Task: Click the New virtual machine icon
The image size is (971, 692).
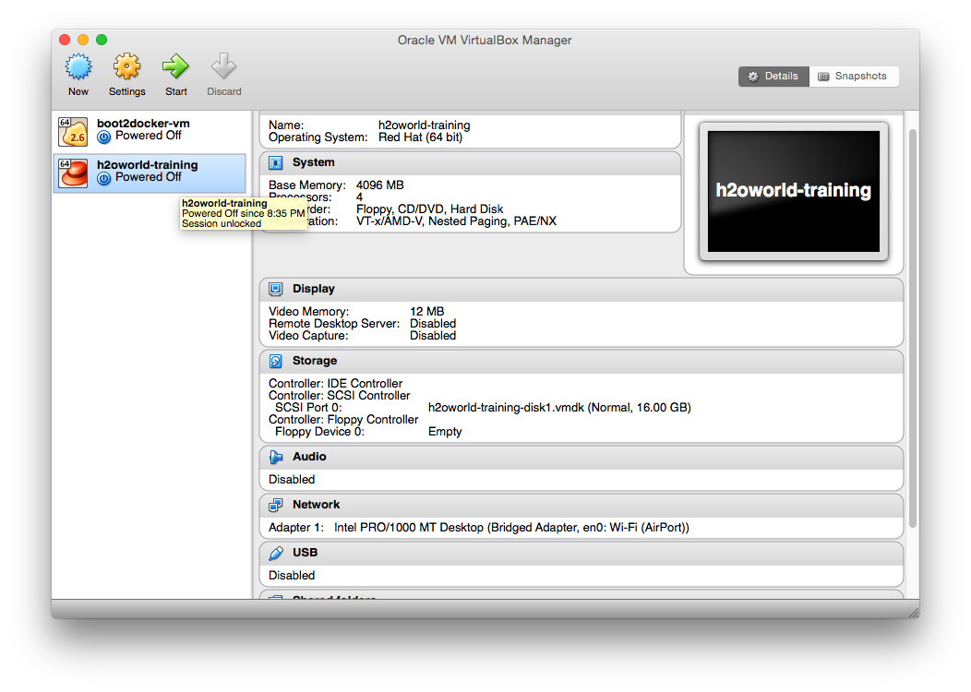Action: pos(78,66)
